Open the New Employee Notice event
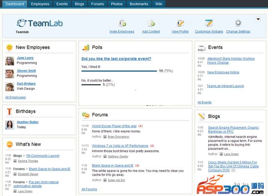This screenshot has height=196, width=268. pos(223,72)
